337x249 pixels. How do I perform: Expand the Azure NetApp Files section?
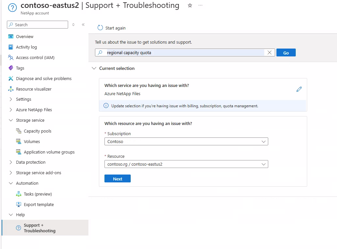11,110
